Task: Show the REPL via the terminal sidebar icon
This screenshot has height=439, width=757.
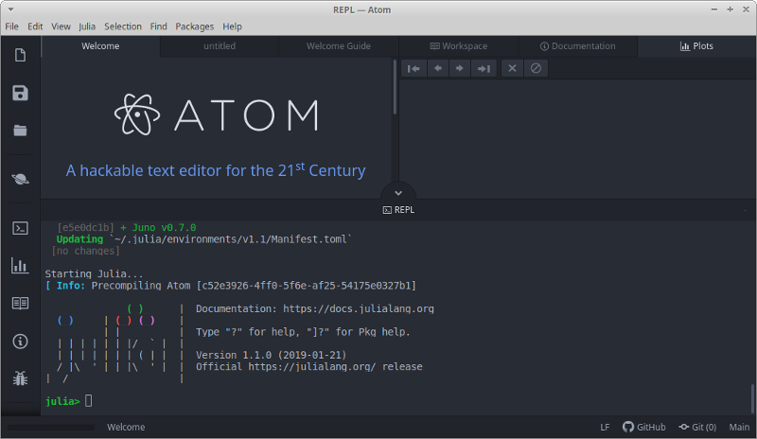Action: pos(20,227)
